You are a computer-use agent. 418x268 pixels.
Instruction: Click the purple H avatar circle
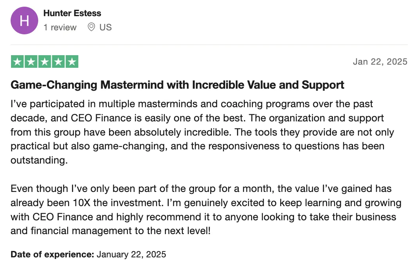[24, 20]
